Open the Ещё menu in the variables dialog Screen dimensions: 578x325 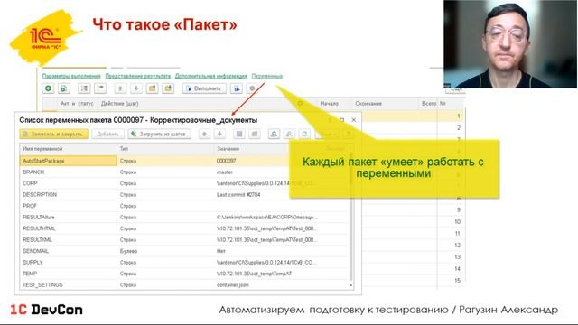pyautogui.click(x=327, y=134)
